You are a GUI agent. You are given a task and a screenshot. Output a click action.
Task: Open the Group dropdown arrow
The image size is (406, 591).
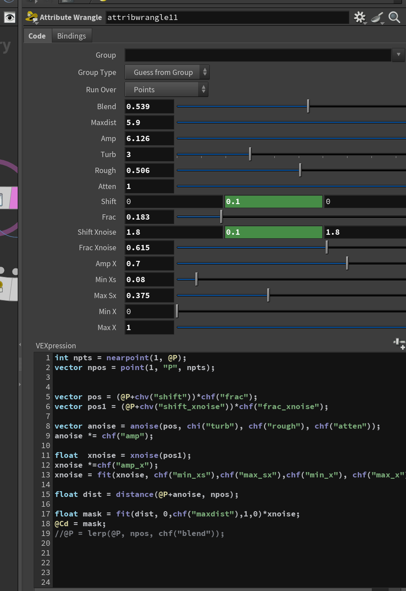[398, 55]
